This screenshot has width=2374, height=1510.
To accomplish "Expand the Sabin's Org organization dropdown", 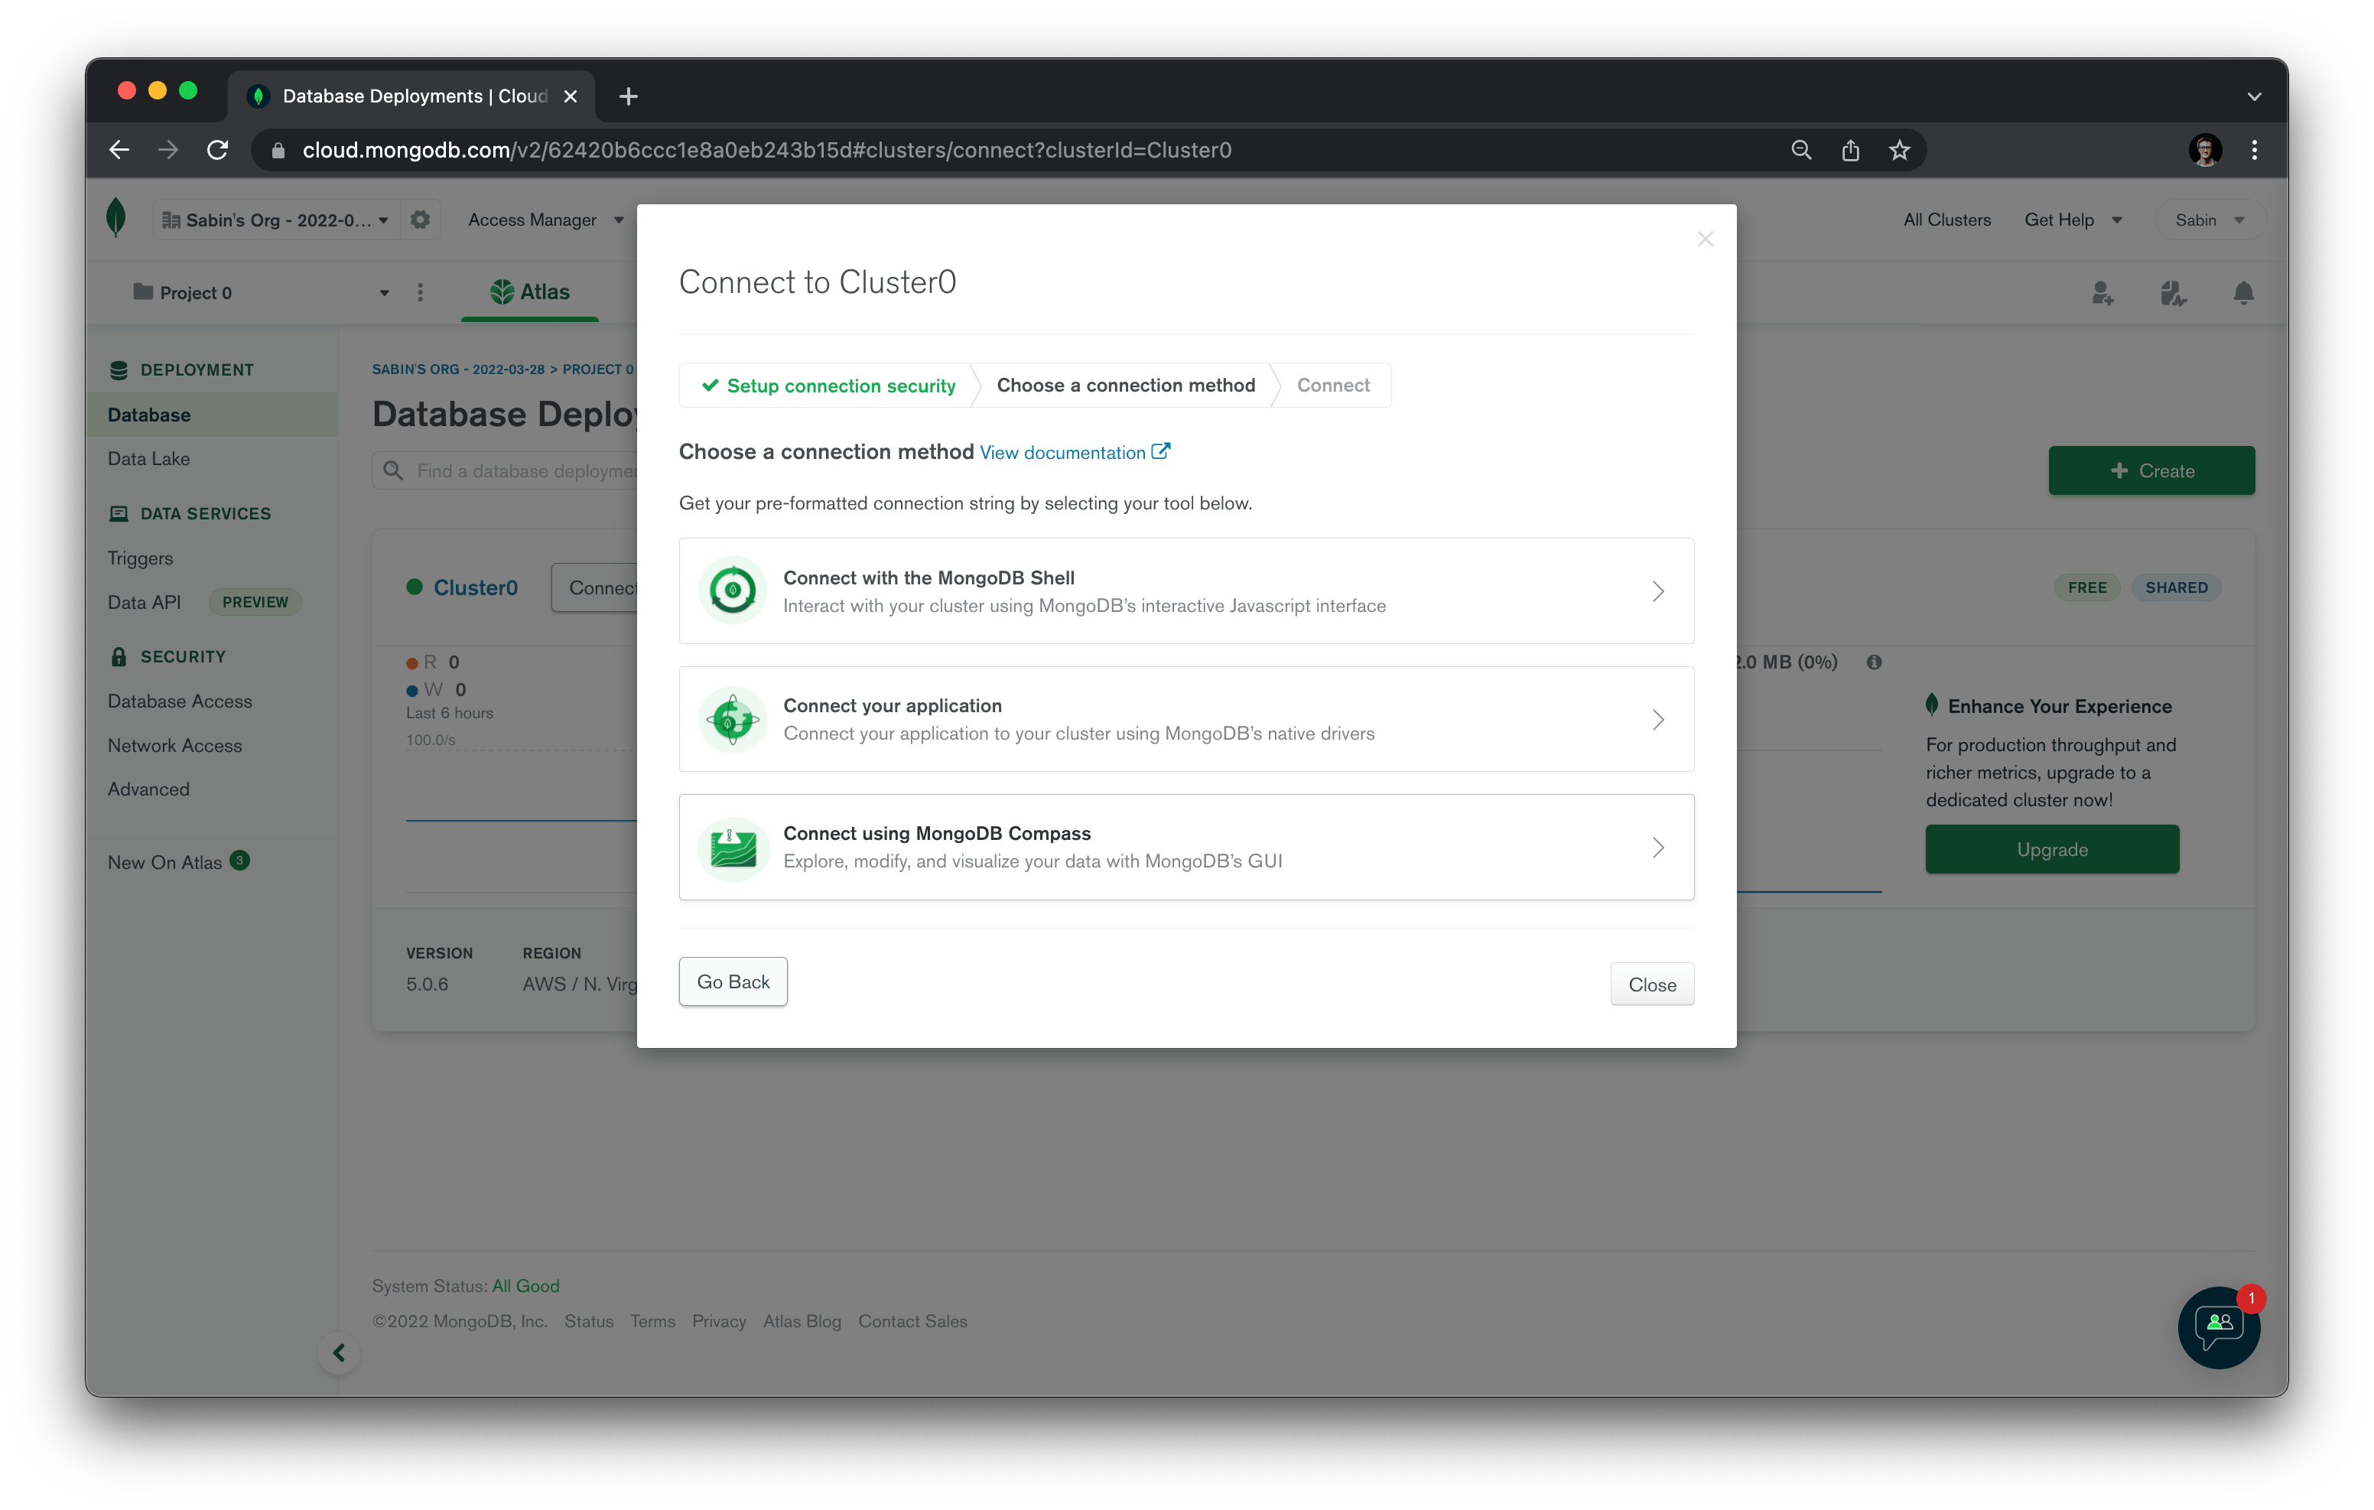I will [x=275, y=220].
